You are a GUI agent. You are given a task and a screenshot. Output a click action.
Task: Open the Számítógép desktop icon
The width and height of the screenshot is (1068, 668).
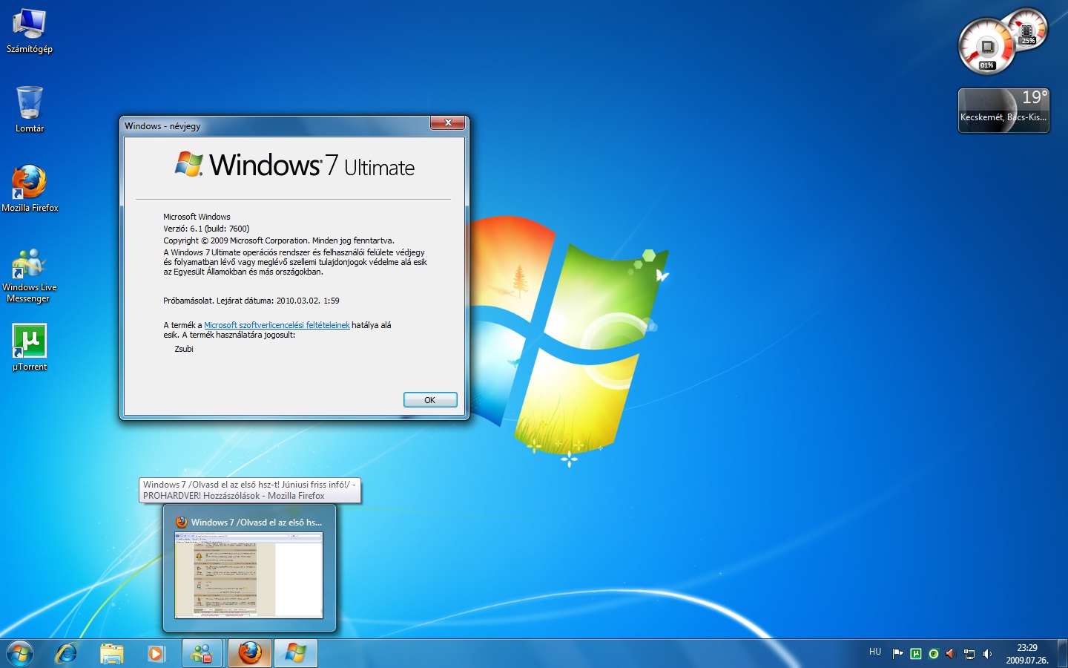(x=29, y=31)
